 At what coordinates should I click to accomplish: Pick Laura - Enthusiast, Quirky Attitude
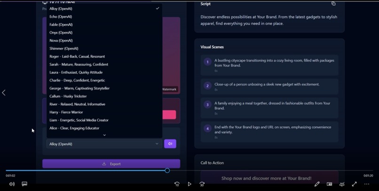[x=104, y=72]
